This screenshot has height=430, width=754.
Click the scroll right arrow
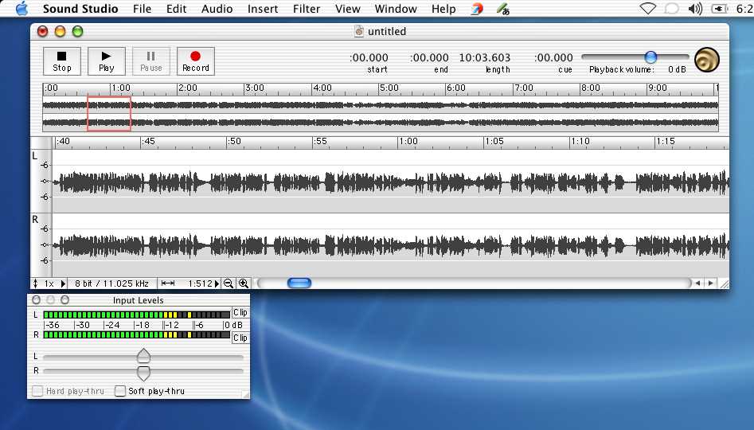point(711,283)
